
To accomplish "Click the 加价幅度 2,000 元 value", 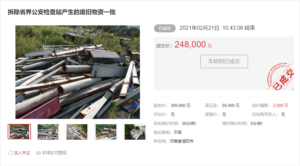I will [x=280, y=106].
